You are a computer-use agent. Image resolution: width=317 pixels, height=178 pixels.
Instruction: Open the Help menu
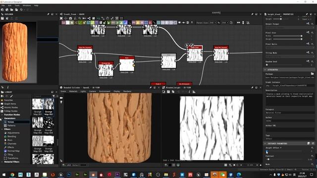[36, 5]
